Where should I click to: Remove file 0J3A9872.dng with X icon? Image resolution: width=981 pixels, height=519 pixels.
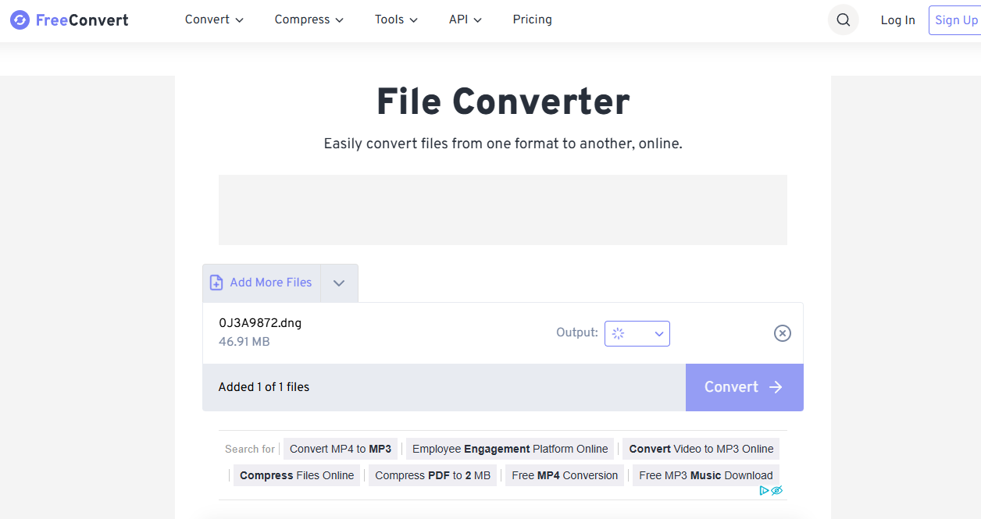pos(782,333)
